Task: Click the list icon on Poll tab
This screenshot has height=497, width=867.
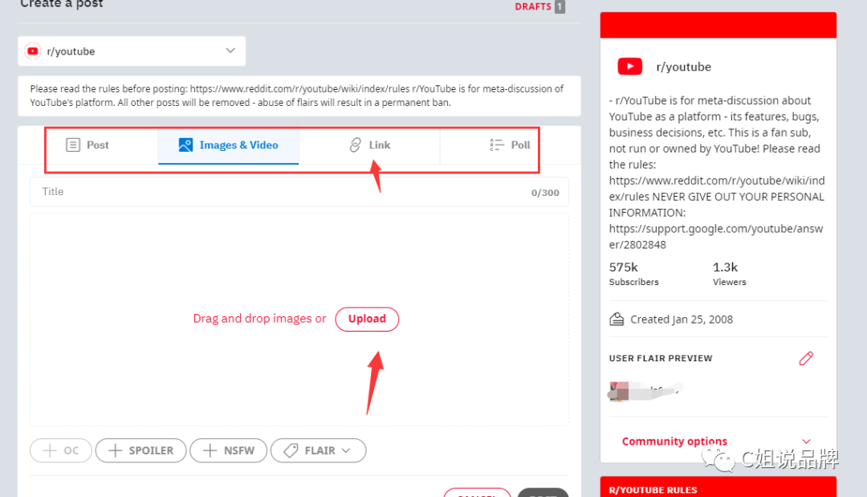Action: (497, 145)
